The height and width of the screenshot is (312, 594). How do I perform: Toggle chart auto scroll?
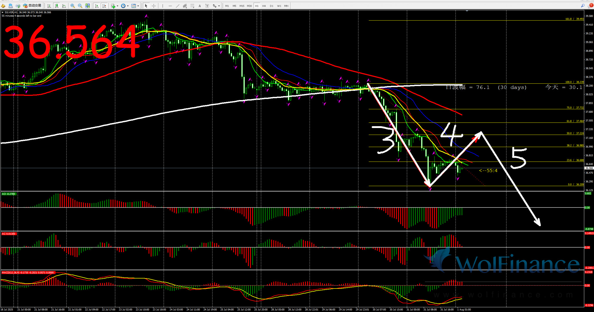click(x=97, y=6)
